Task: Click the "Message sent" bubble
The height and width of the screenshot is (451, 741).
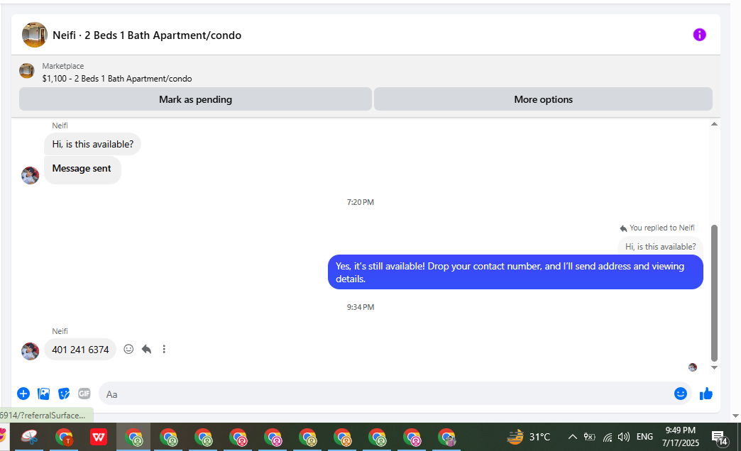Action: (82, 169)
